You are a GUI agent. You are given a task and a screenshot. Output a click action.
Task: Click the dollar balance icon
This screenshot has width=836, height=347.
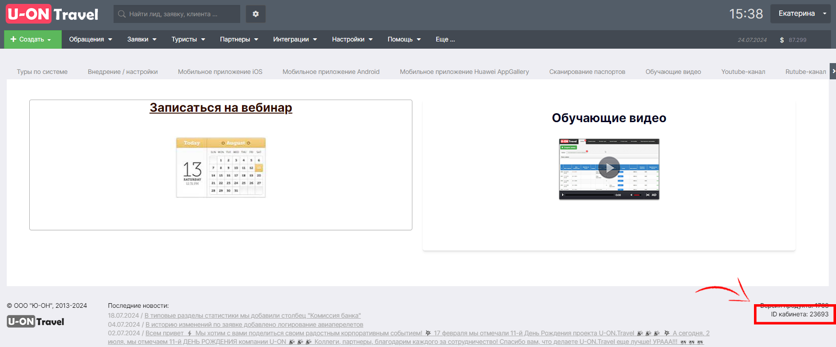[782, 40]
